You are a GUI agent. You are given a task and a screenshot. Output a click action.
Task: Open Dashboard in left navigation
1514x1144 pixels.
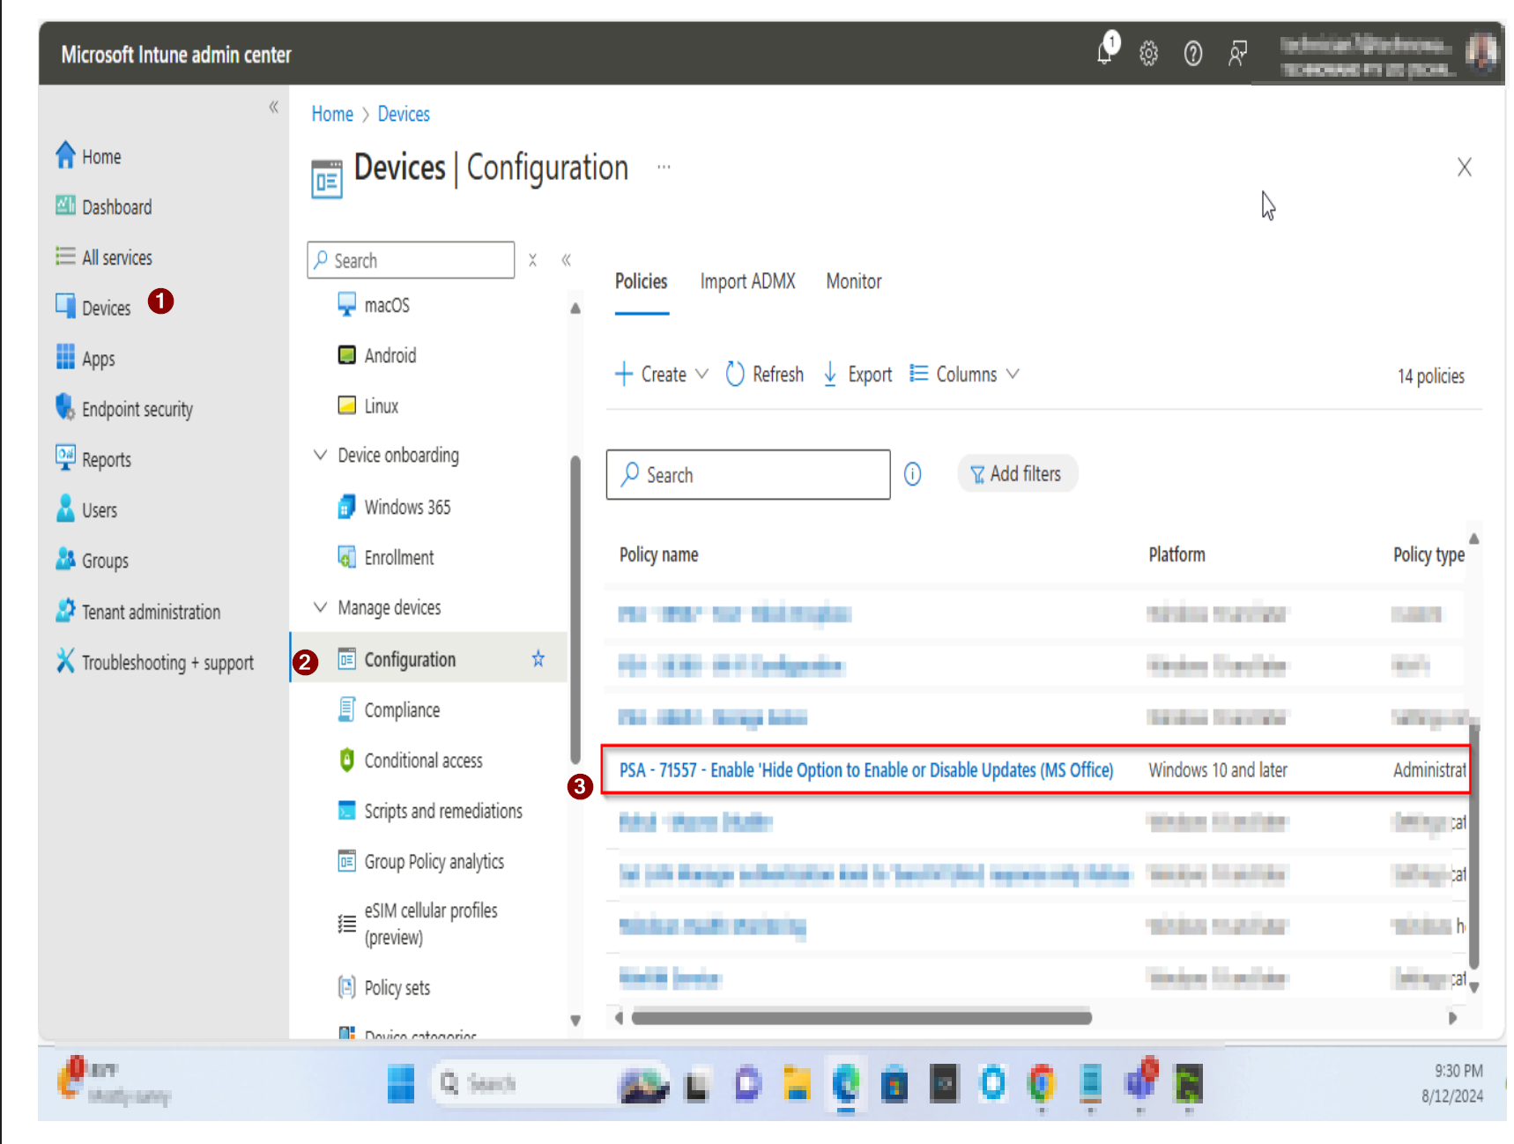[104, 206]
